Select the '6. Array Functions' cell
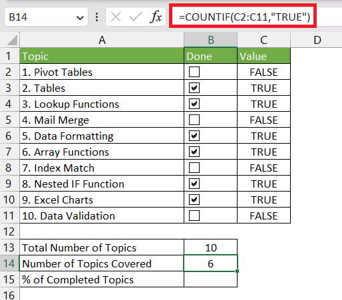Screen dimensions: 342x300 (x=102, y=152)
